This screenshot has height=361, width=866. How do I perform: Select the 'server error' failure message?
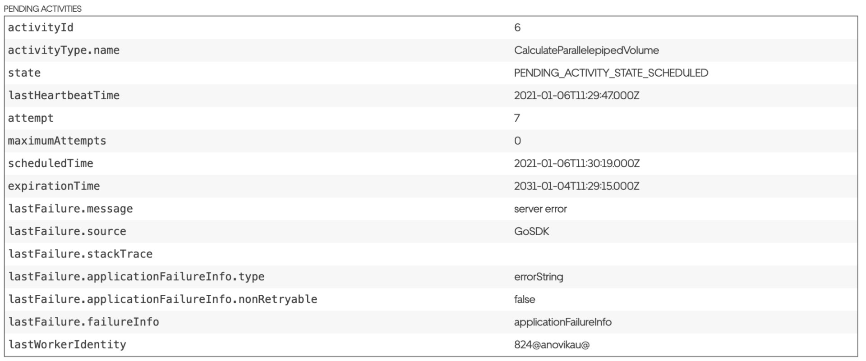tap(540, 209)
